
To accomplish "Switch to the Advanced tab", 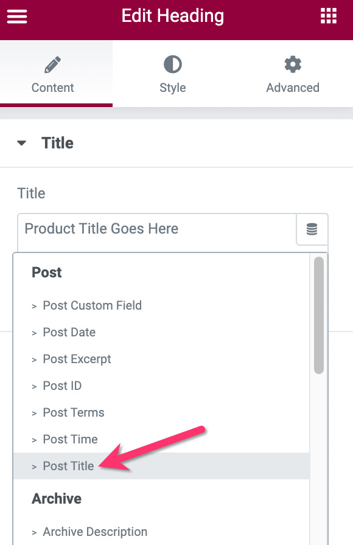I will coord(293,74).
